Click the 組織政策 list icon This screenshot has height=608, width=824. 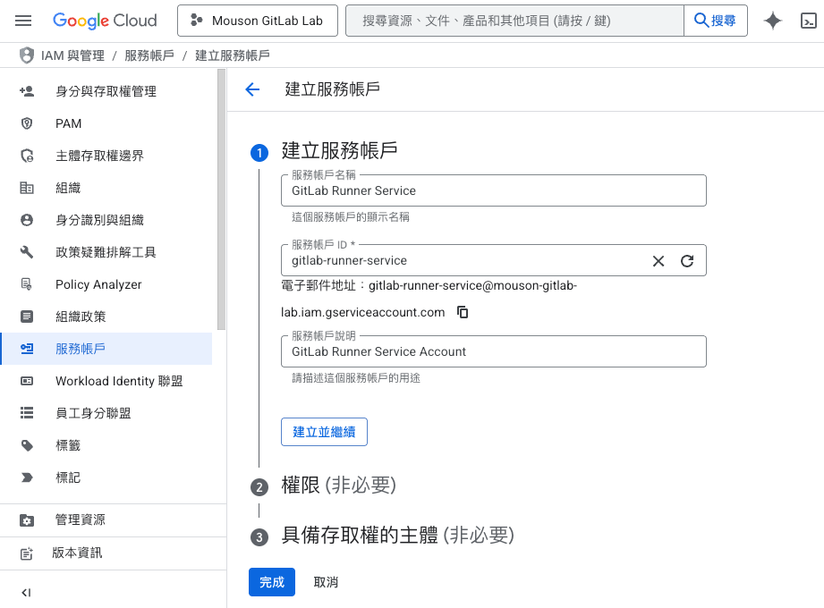tap(27, 317)
